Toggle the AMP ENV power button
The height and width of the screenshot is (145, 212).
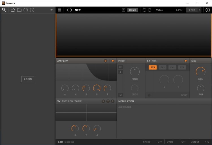[113, 61]
